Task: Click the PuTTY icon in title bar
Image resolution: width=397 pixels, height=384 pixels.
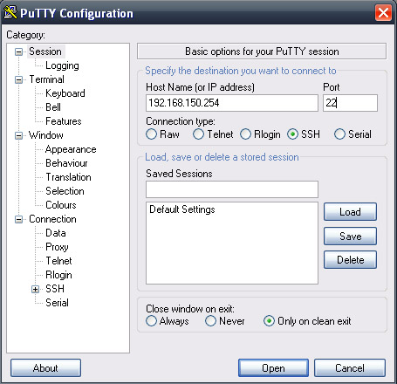Action: [x=10, y=13]
